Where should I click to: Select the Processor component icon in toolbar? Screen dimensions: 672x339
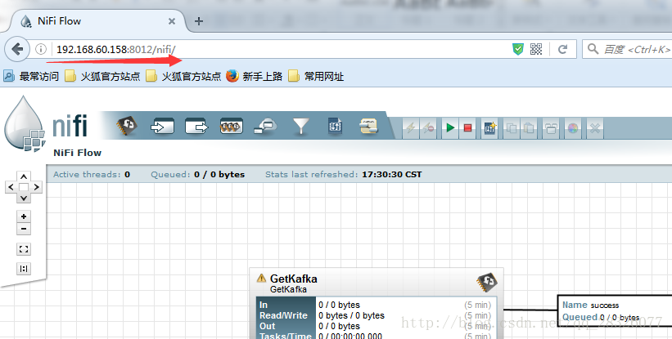point(128,127)
